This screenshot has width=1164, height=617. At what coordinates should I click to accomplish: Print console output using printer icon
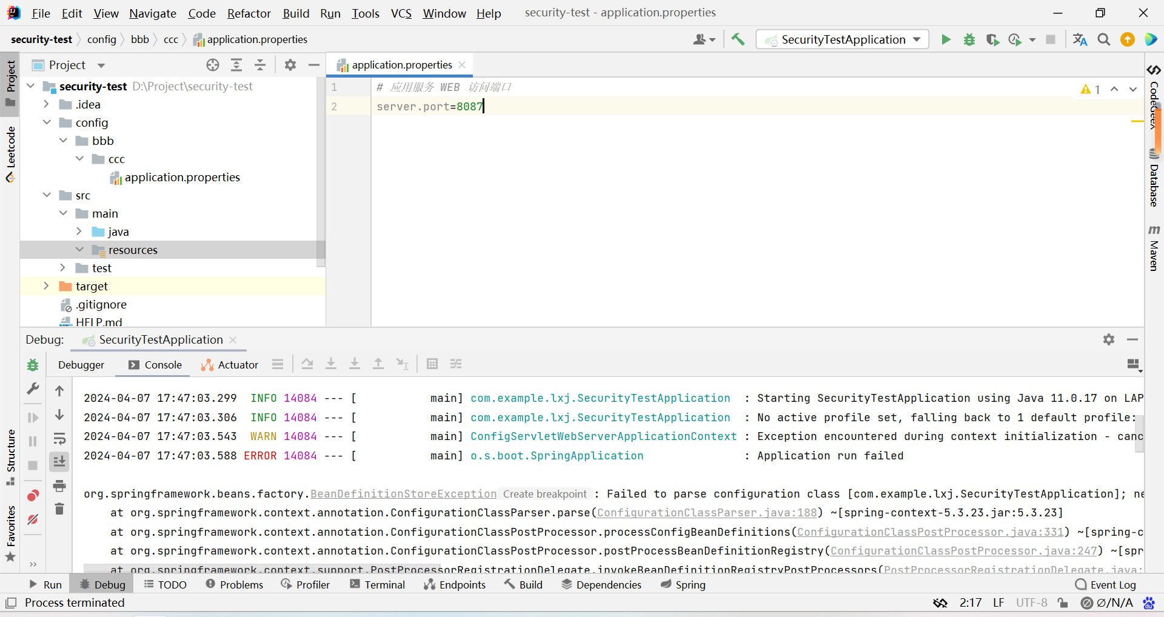pos(59,486)
